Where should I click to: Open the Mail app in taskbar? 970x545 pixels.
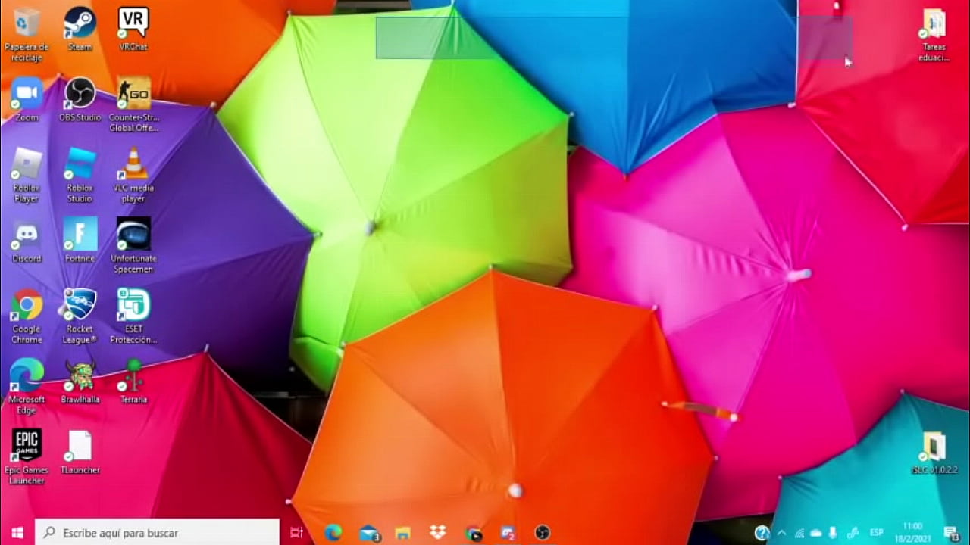[368, 533]
